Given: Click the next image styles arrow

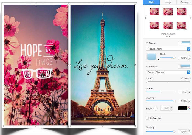Looking at the screenshot, I should tap(191, 18).
